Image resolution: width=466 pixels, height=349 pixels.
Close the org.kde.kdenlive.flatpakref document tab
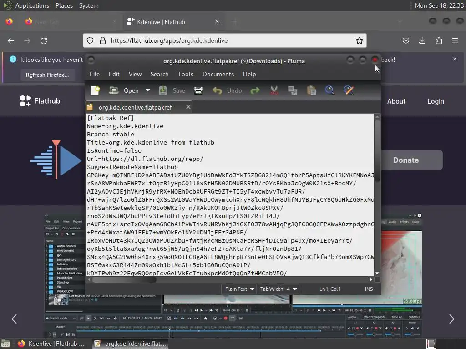tap(188, 107)
